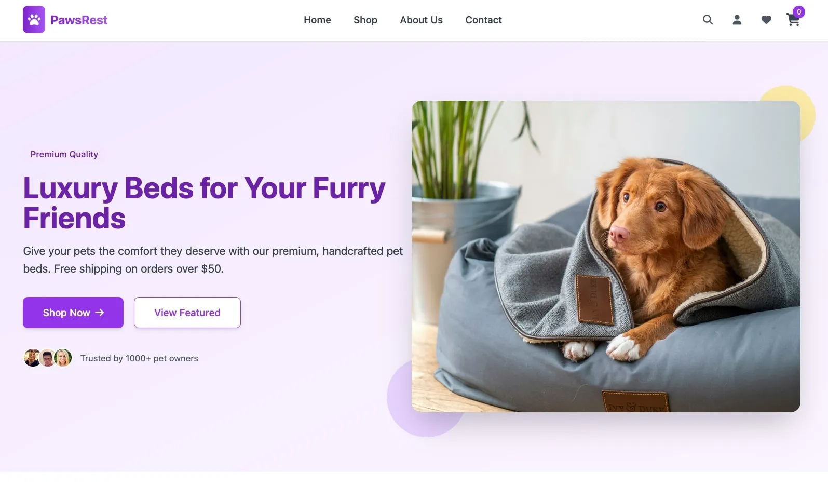Screen dimensions: 828x500
Task: Click the Shop Now button
Action: pyautogui.click(x=73, y=313)
